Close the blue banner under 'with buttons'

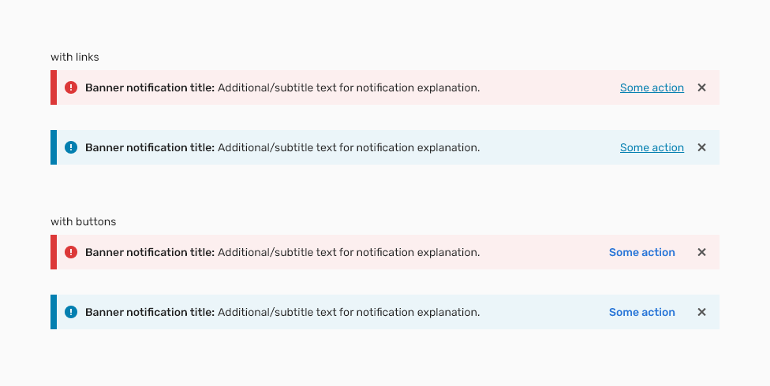point(701,312)
